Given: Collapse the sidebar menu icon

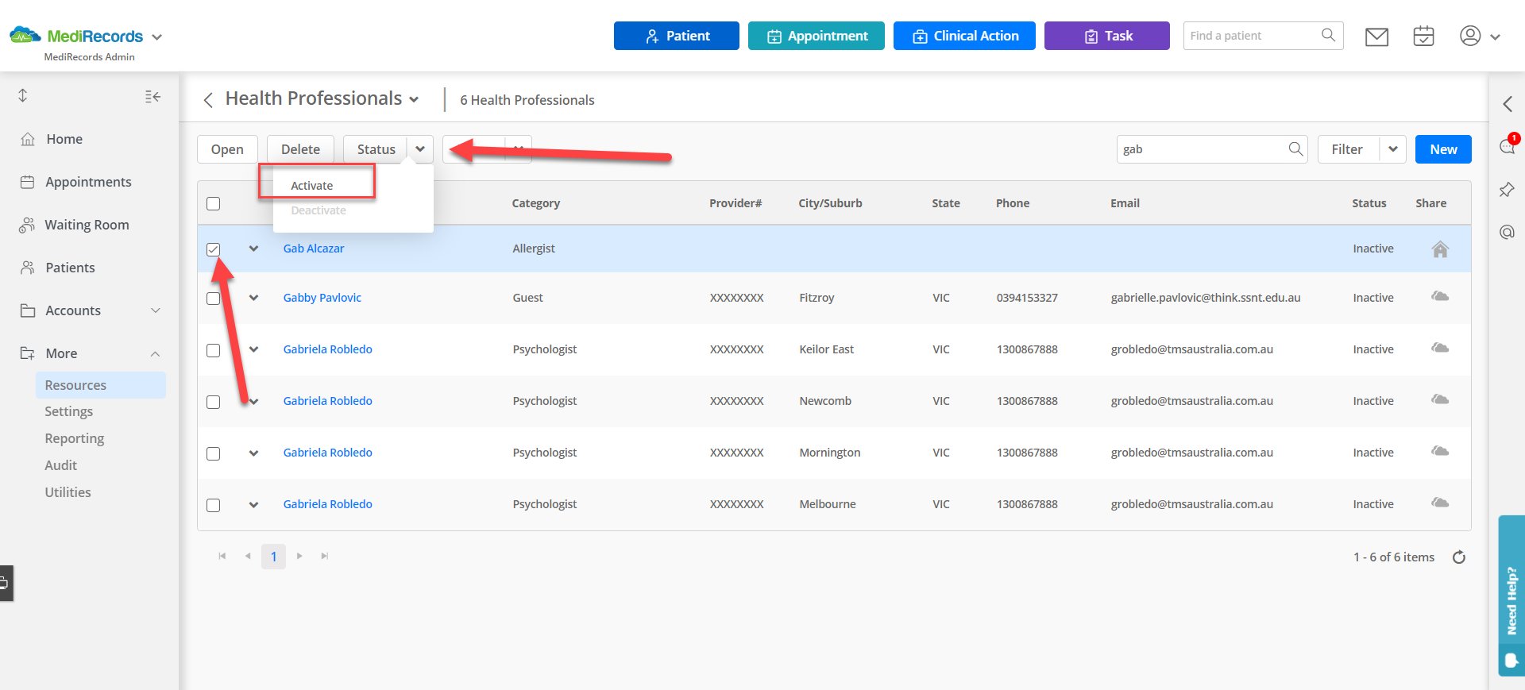Looking at the screenshot, I should point(152,96).
